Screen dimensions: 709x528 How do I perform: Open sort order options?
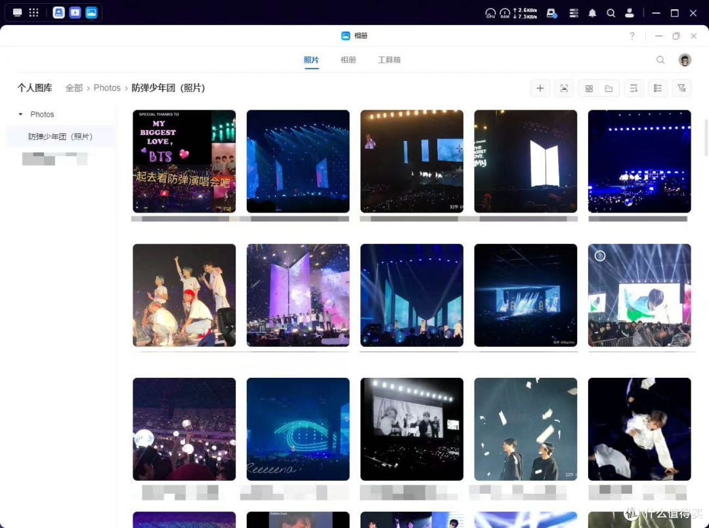click(x=634, y=88)
